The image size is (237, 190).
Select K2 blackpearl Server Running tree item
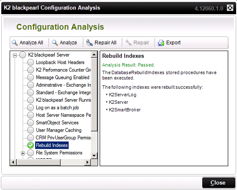[x=63, y=100]
